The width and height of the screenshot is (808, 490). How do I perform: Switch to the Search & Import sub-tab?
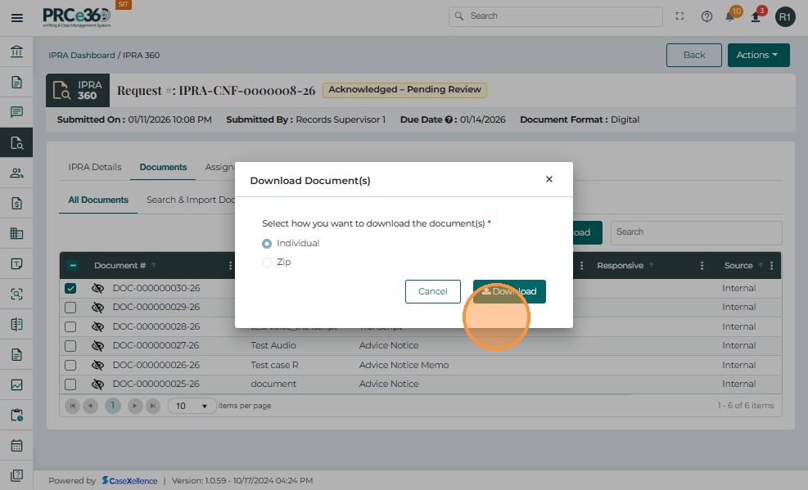click(x=191, y=200)
